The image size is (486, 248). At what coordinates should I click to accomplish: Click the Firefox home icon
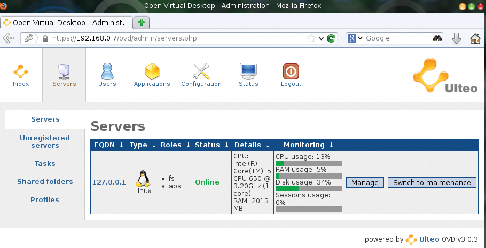474,38
